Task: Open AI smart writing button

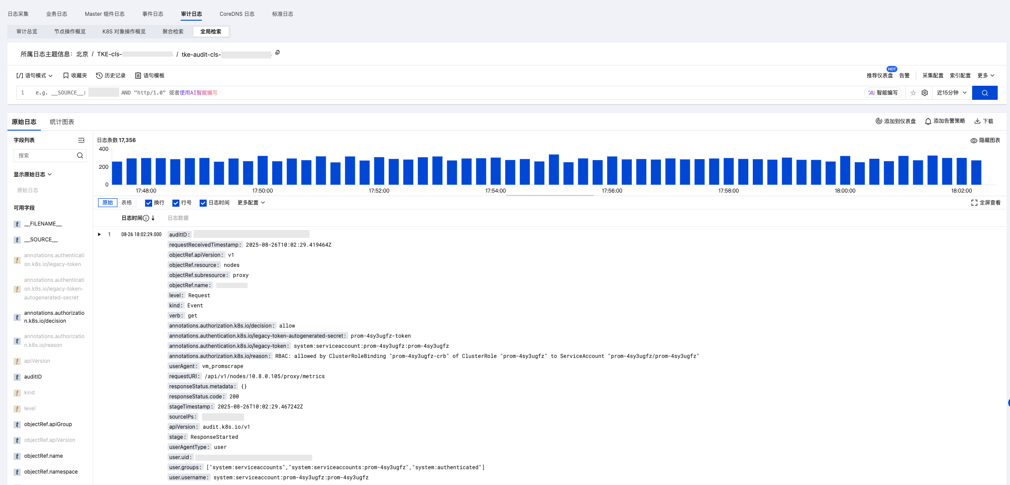Action: click(883, 93)
